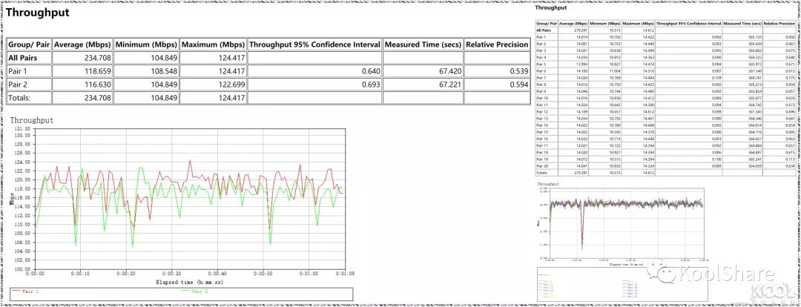The width and height of the screenshot is (801, 307).
Task: Click the "Pair 1" row label in the large left table
Action: pyautogui.click(x=19, y=71)
